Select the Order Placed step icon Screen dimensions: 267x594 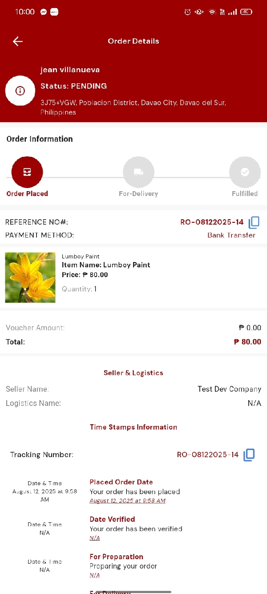[27, 172]
